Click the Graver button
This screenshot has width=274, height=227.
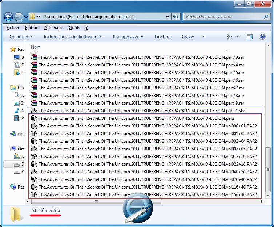pyautogui.click(x=188, y=37)
